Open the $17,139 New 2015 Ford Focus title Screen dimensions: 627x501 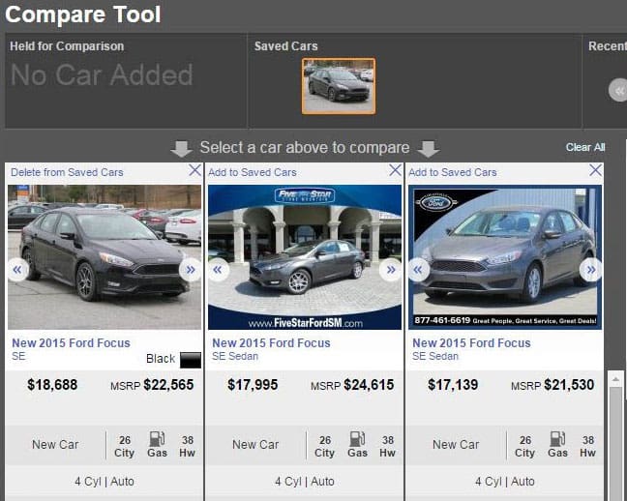point(471,343)
